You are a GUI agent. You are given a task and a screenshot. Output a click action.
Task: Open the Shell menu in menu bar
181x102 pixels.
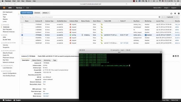[14, 1]
